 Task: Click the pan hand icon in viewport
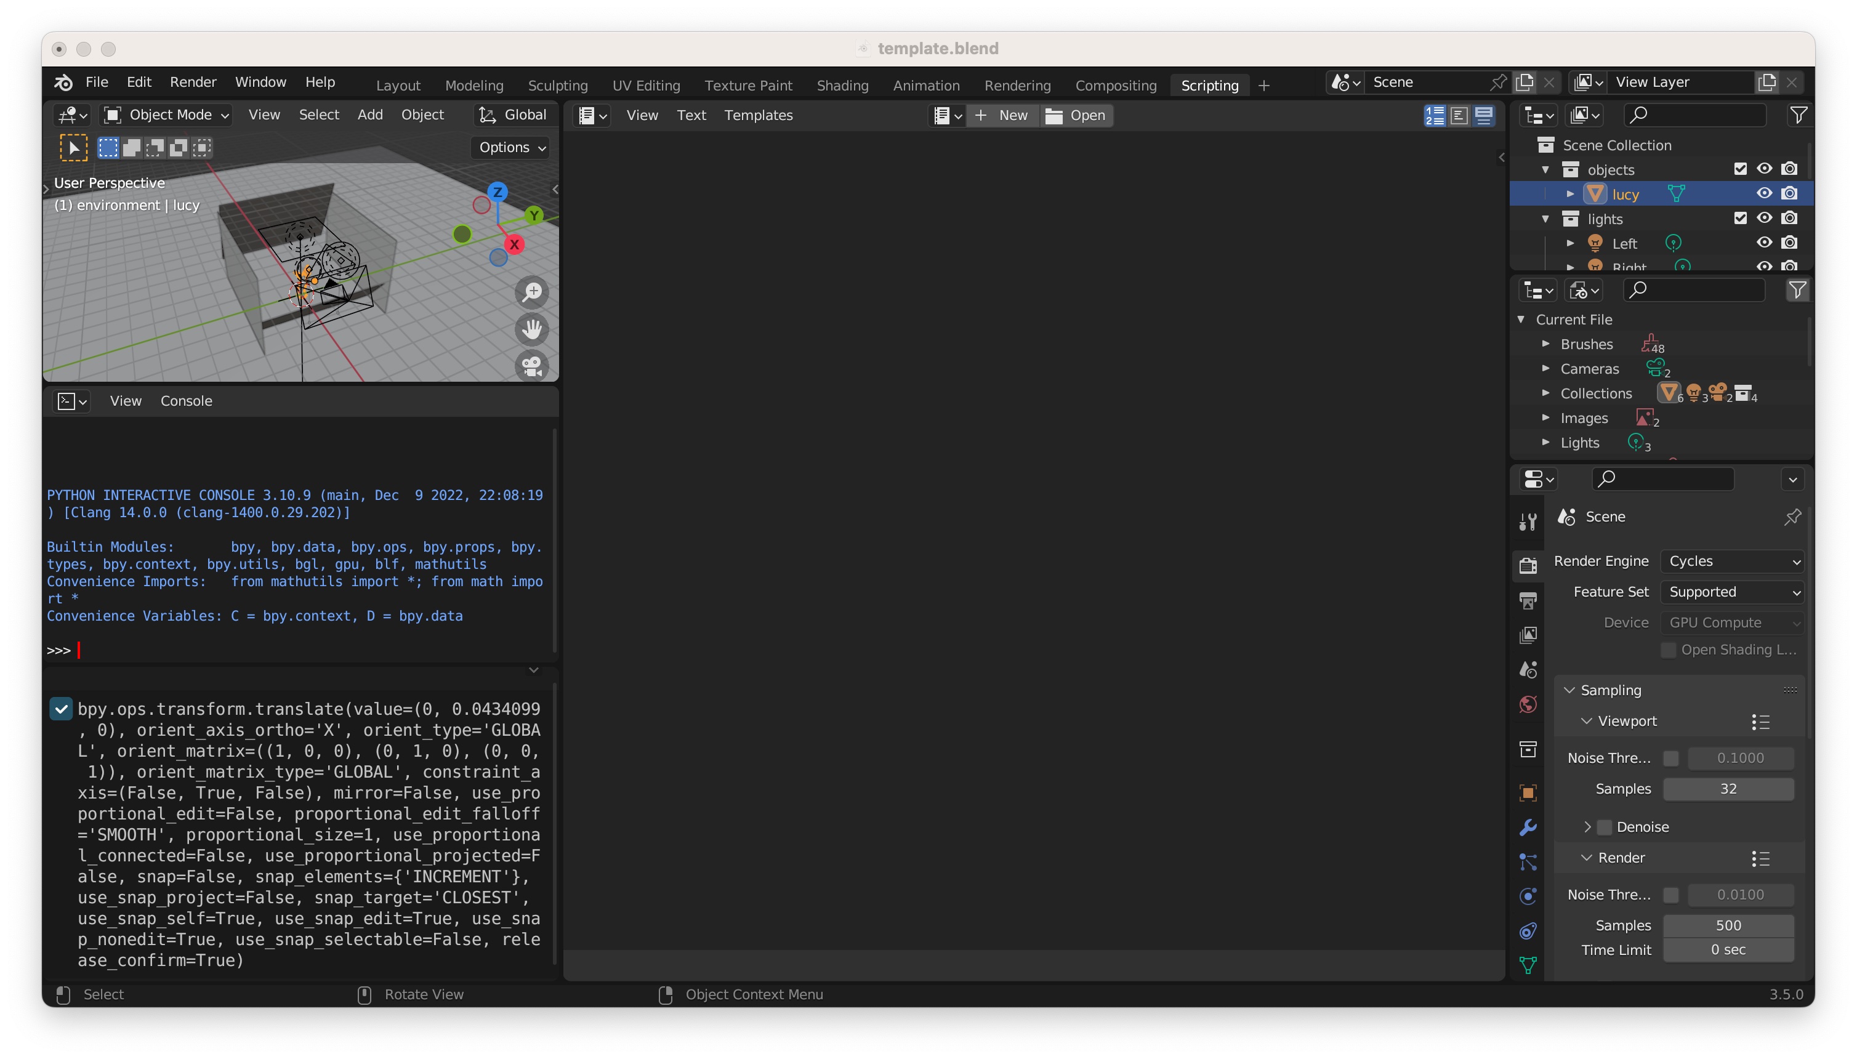coord(533,329)
